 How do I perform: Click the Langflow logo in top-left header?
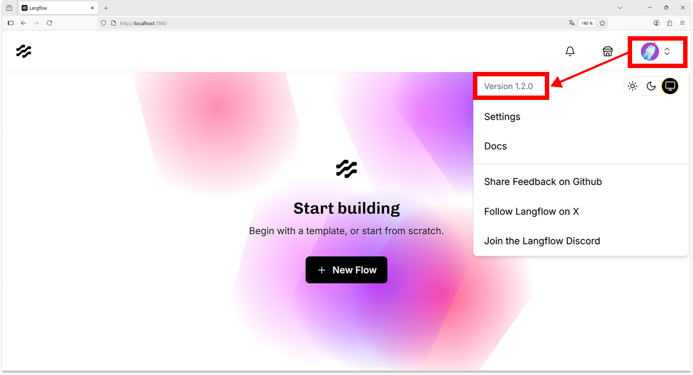click(x=24, y=52)
